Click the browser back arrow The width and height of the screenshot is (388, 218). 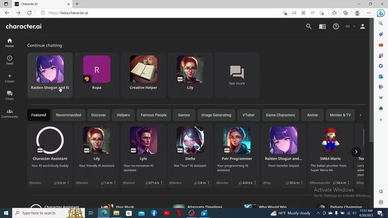click(7, 13)
